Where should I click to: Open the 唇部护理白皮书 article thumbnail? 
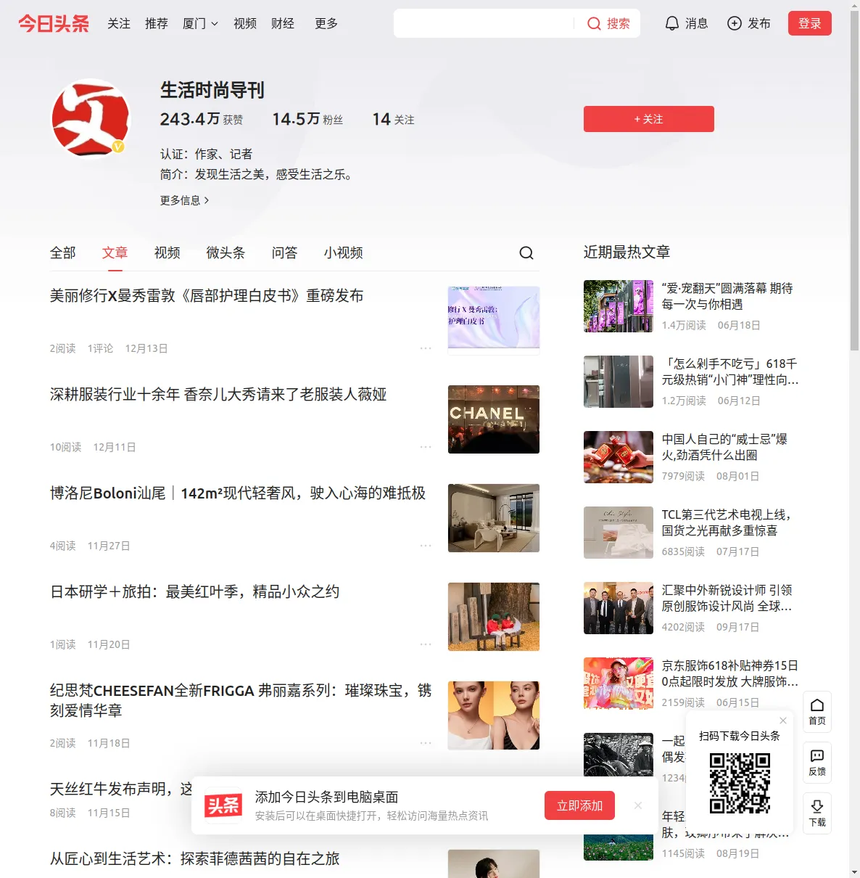point(494,320)
